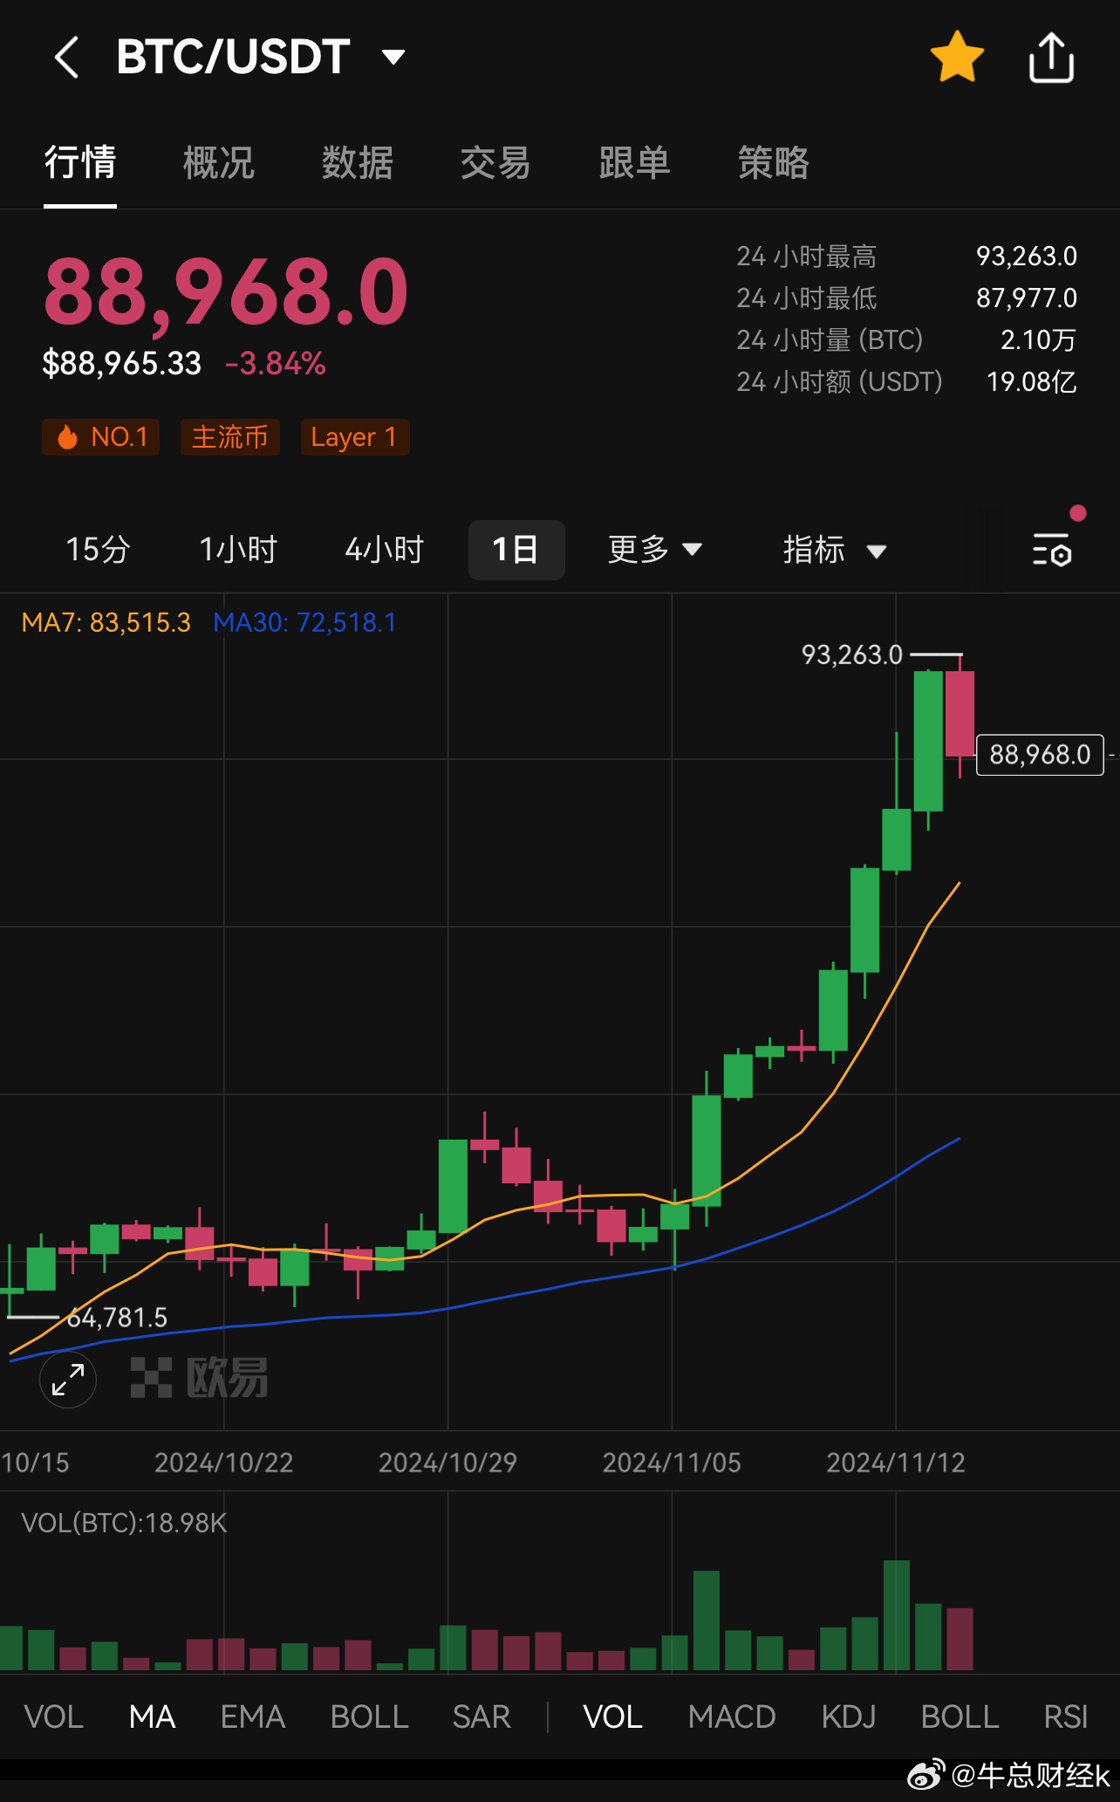Tap the back arrow icon
Screen dimensions: 1120x1802
(x=67, y=58)
